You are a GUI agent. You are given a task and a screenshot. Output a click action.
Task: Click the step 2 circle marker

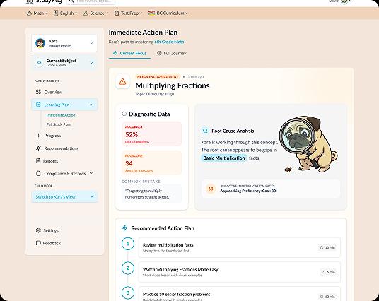128,268
